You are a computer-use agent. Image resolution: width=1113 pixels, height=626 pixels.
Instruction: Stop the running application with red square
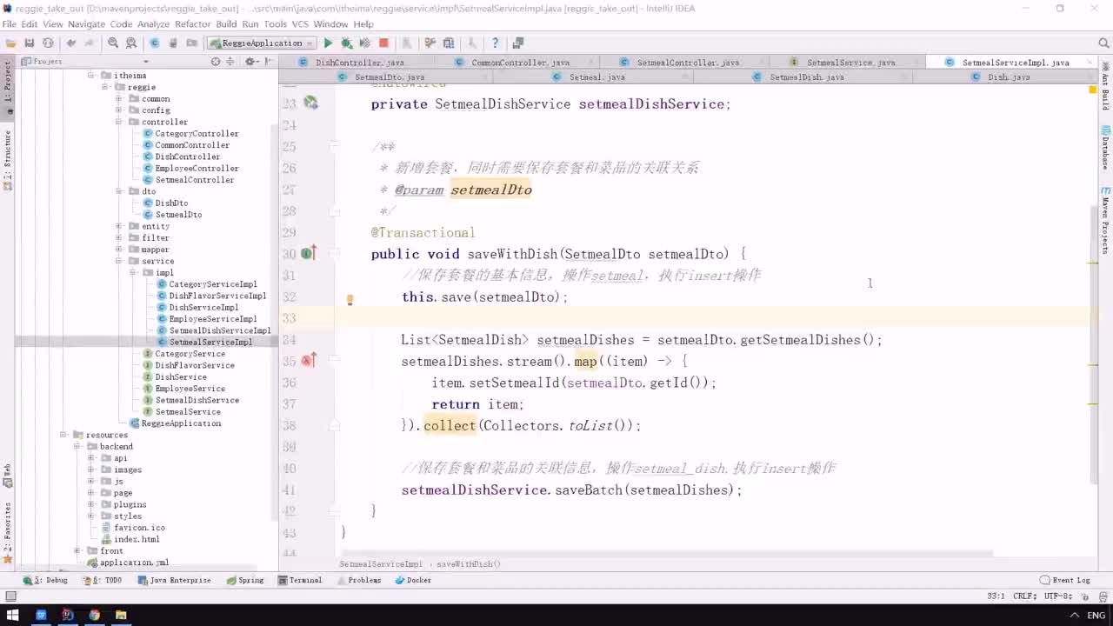pos(383,43)
